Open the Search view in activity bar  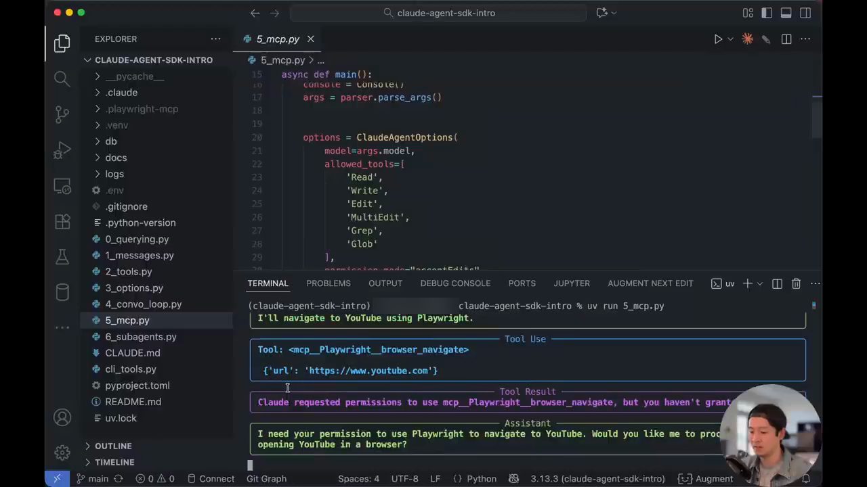pyautogui.click(x=62, y=78)
